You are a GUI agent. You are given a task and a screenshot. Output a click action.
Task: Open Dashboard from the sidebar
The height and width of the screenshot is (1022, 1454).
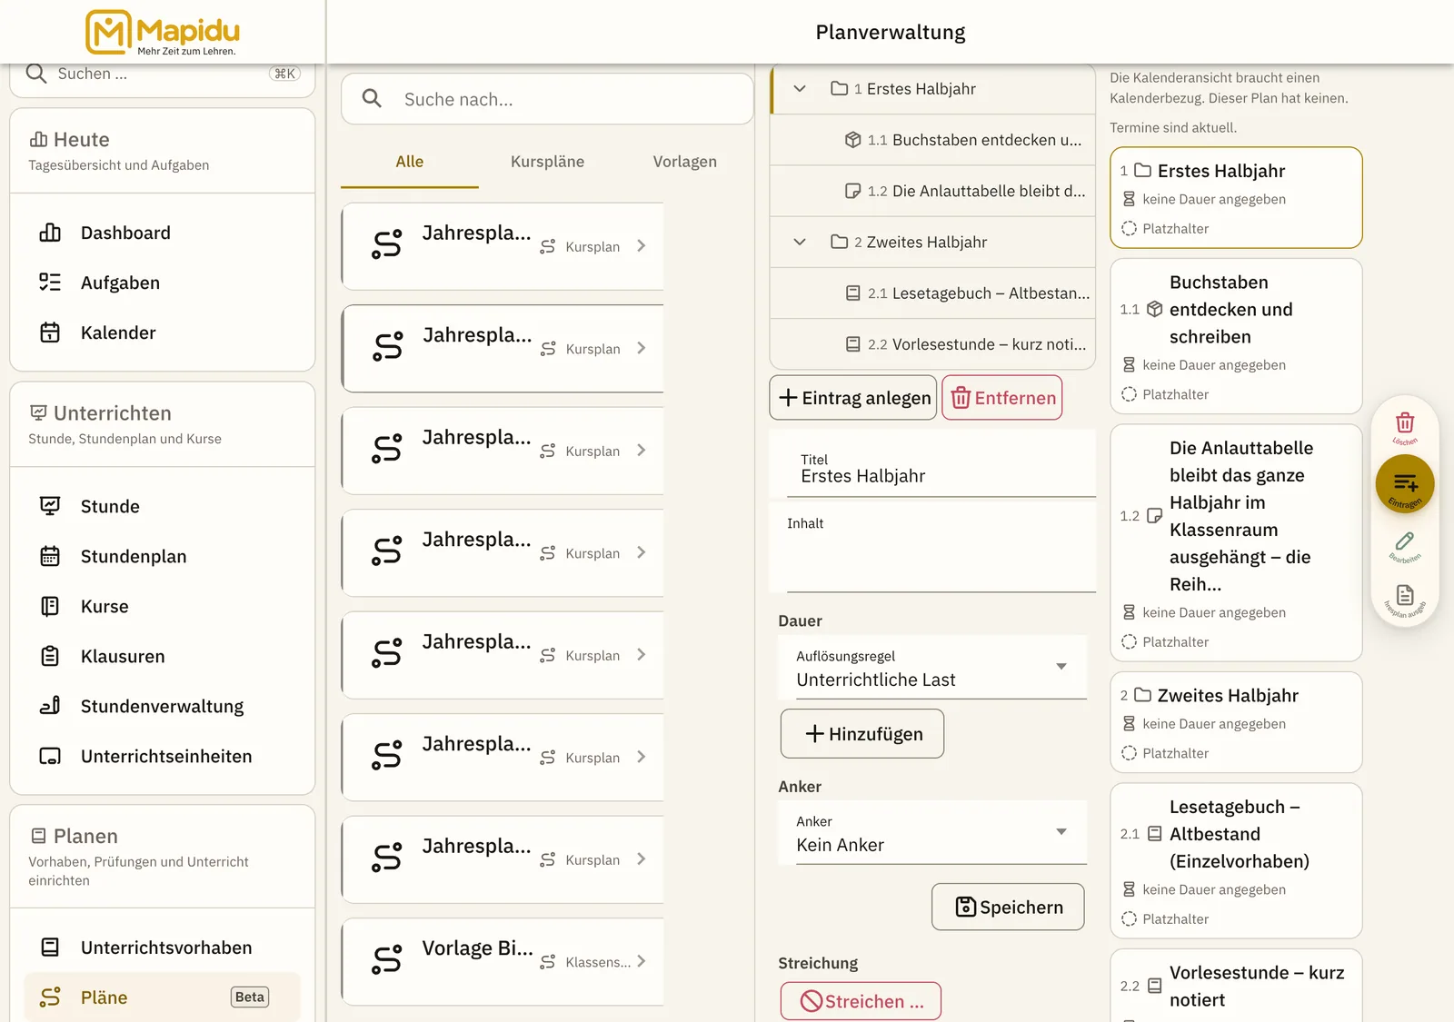pos(163,233)
